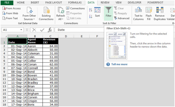
Task: Switch to the FORMULAS tab
Action: tap(75, 3)
